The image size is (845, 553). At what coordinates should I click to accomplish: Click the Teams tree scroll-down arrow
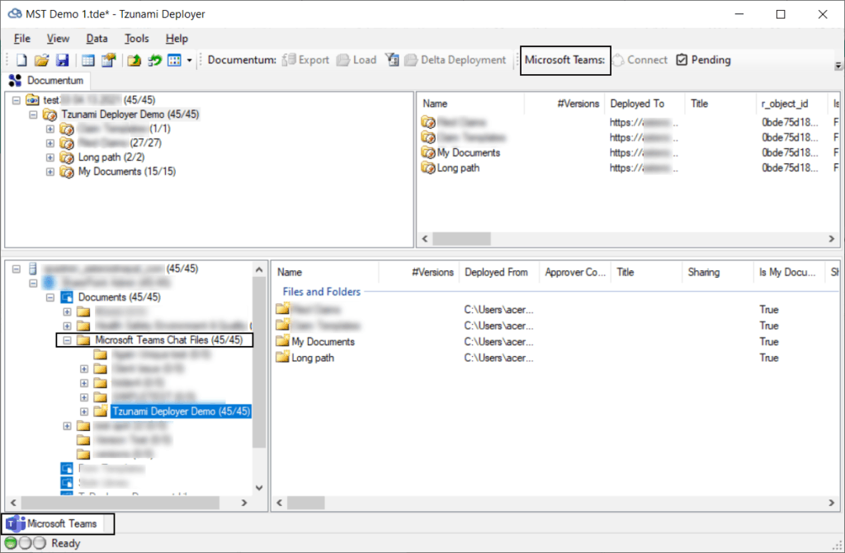pos(259,488)
